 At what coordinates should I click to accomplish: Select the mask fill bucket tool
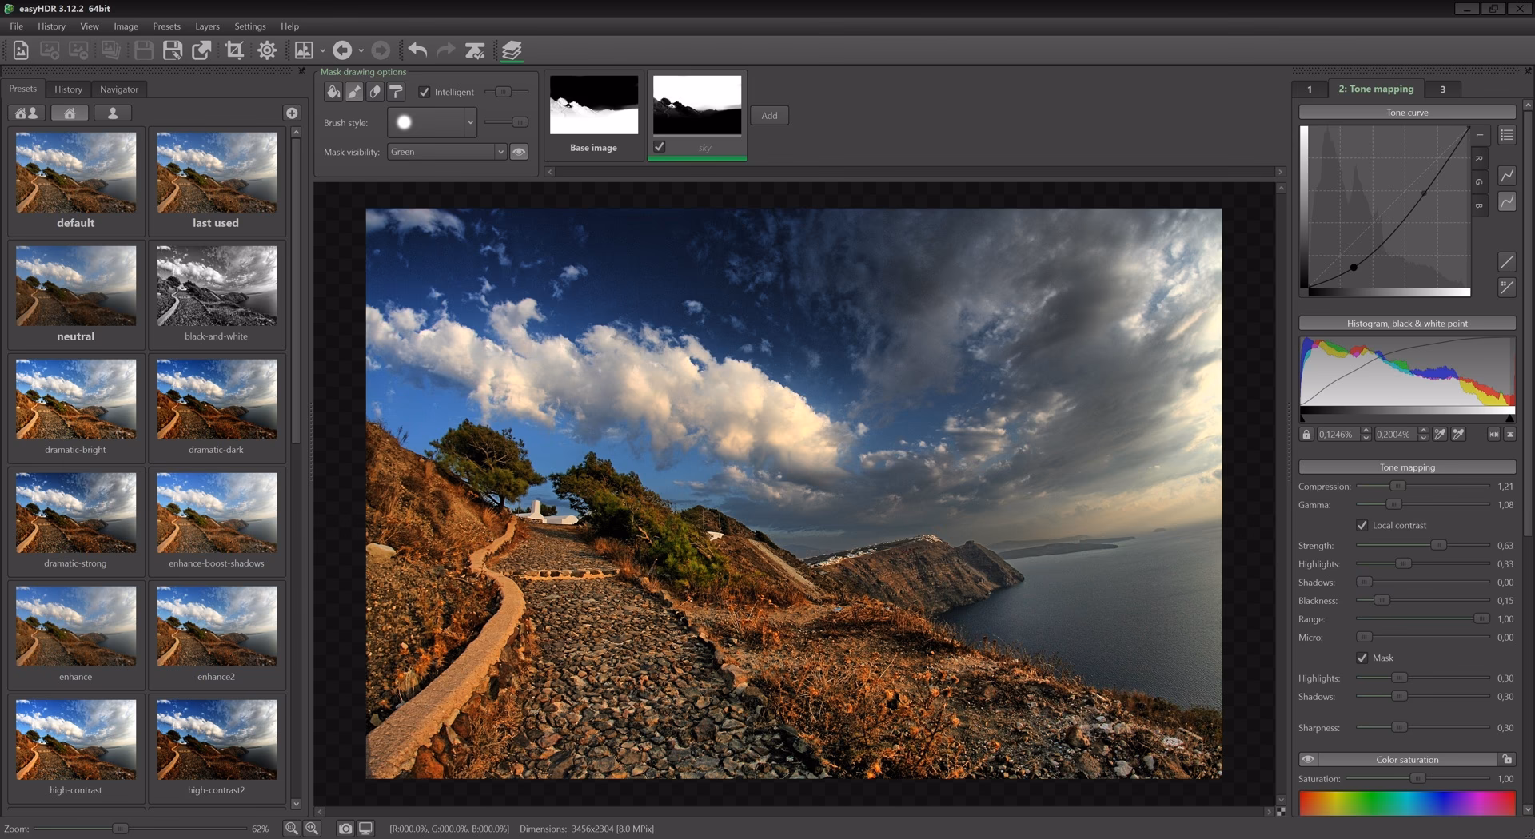tap(333, 92)
